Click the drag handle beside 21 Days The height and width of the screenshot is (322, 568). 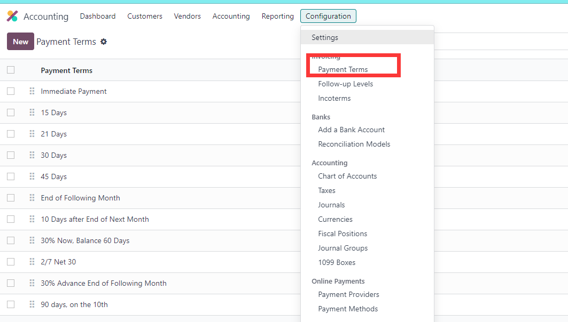tap(32, 134)
